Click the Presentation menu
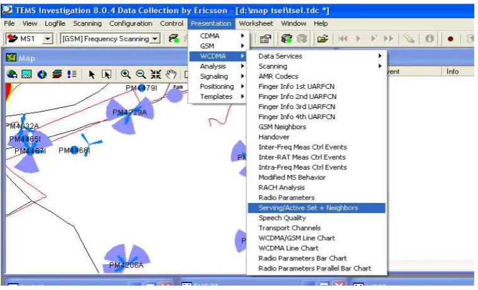This screenshot has height=290, width=478. (x=211, y=23)
